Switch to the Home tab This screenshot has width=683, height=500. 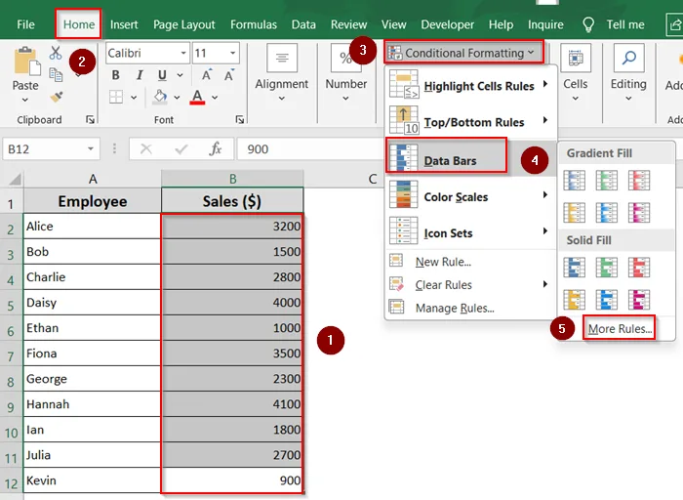(79, 24)
